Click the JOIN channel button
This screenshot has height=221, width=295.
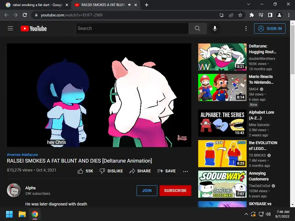(x=147, y=190)
